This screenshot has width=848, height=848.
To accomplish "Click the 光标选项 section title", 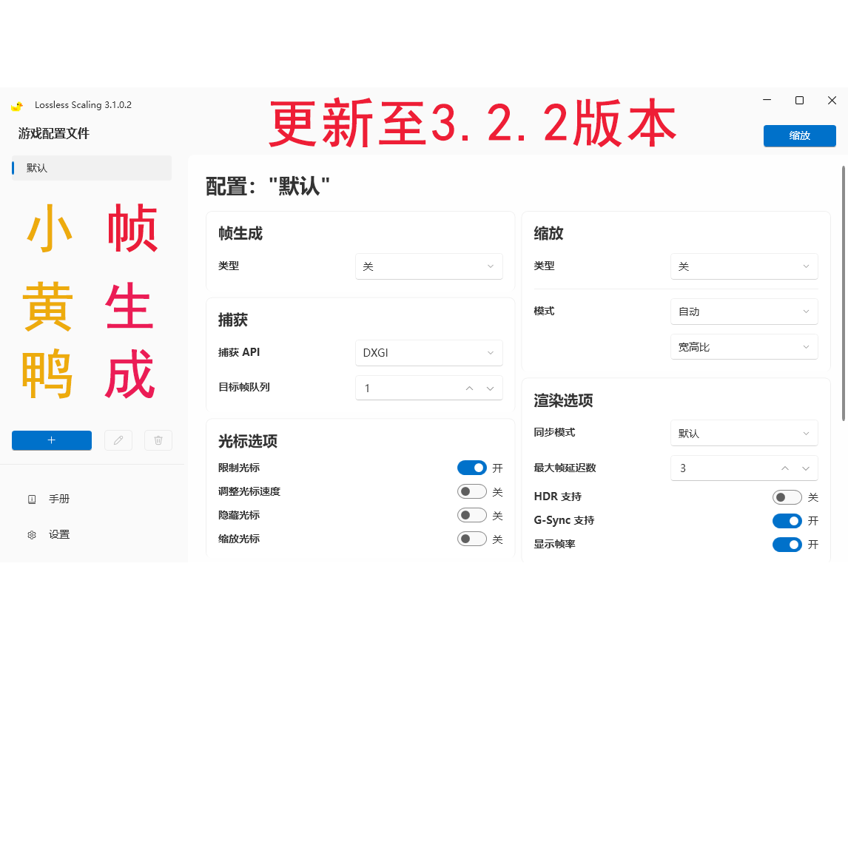I will (248, 441).
